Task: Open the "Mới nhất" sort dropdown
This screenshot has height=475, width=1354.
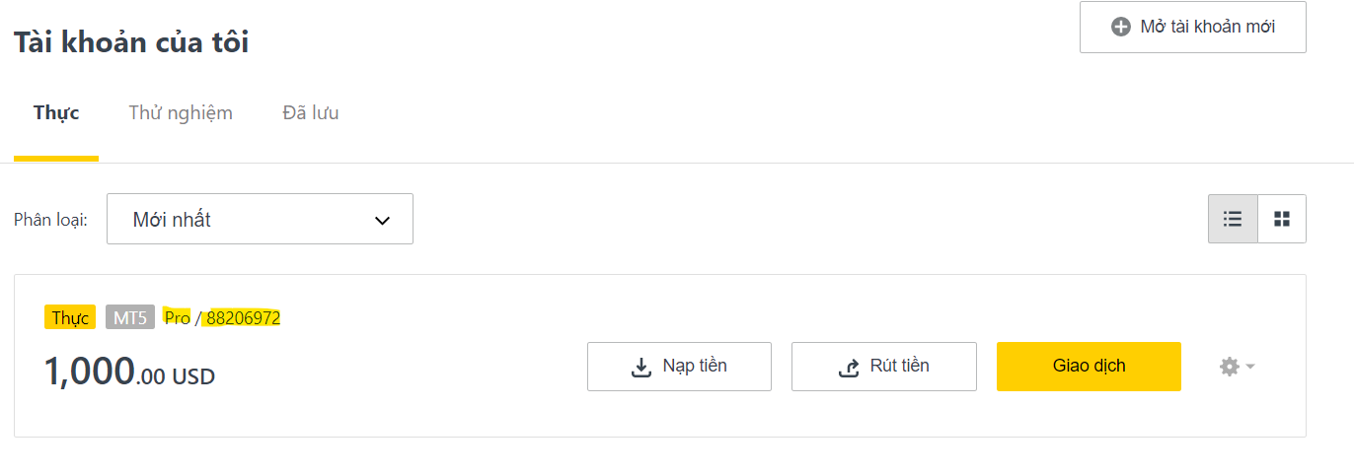Action: click(x=260, y=219)
